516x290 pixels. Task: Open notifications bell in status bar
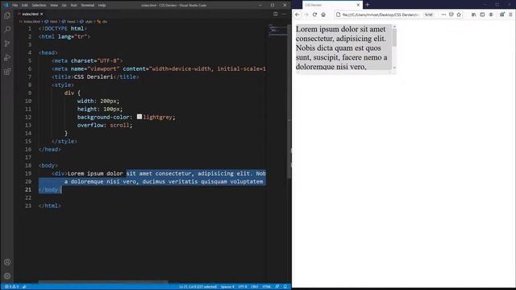tap(285, 287)
